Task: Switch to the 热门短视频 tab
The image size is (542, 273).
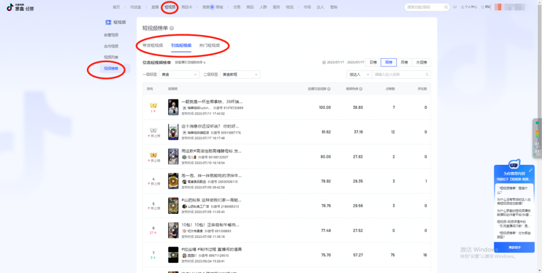Action: pos(209,45)
